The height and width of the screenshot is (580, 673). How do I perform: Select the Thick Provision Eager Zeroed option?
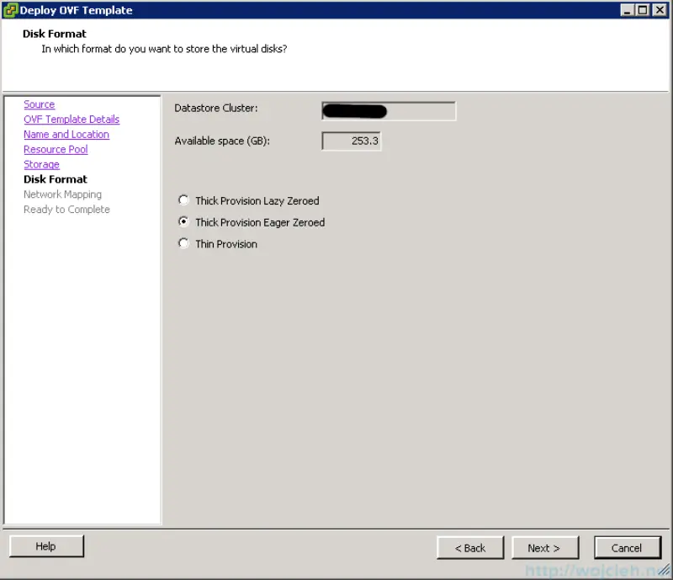[183, 221]
